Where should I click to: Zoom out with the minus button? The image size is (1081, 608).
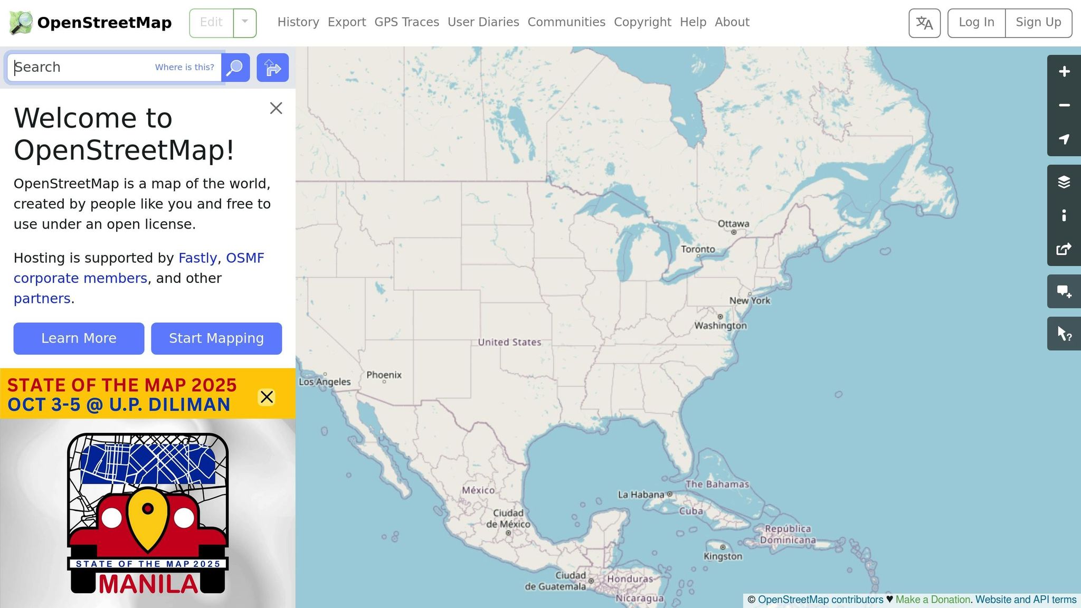click(1064, 106)
